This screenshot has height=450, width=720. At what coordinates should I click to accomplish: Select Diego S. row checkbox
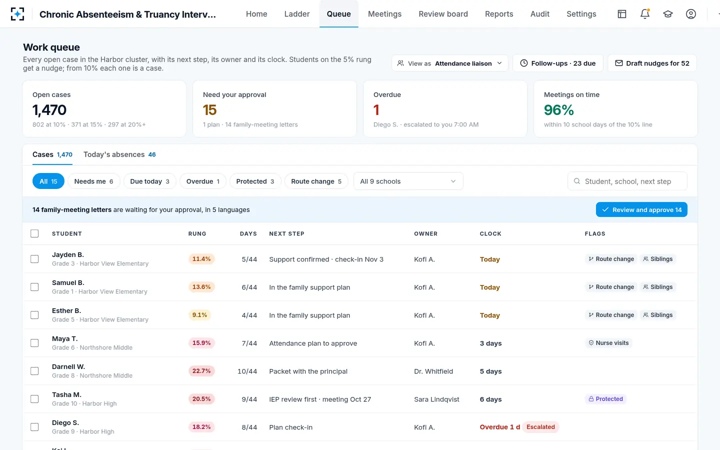34,427
